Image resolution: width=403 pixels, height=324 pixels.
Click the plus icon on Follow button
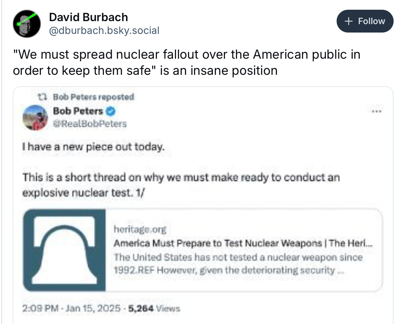(349, 21)
